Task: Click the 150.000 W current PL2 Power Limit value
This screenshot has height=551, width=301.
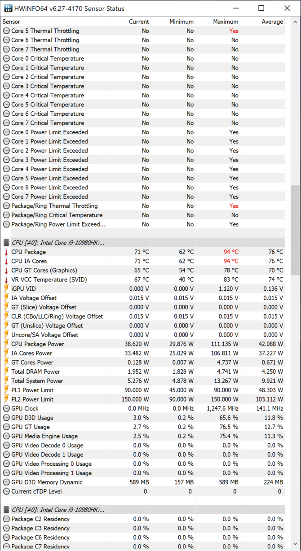Action: [x=135, y=399]
